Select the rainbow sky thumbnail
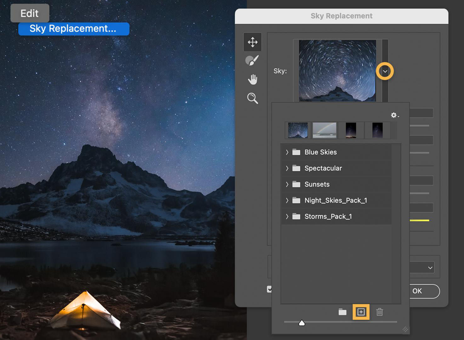The height and width of the screenshot is (340, 464). 324,130
